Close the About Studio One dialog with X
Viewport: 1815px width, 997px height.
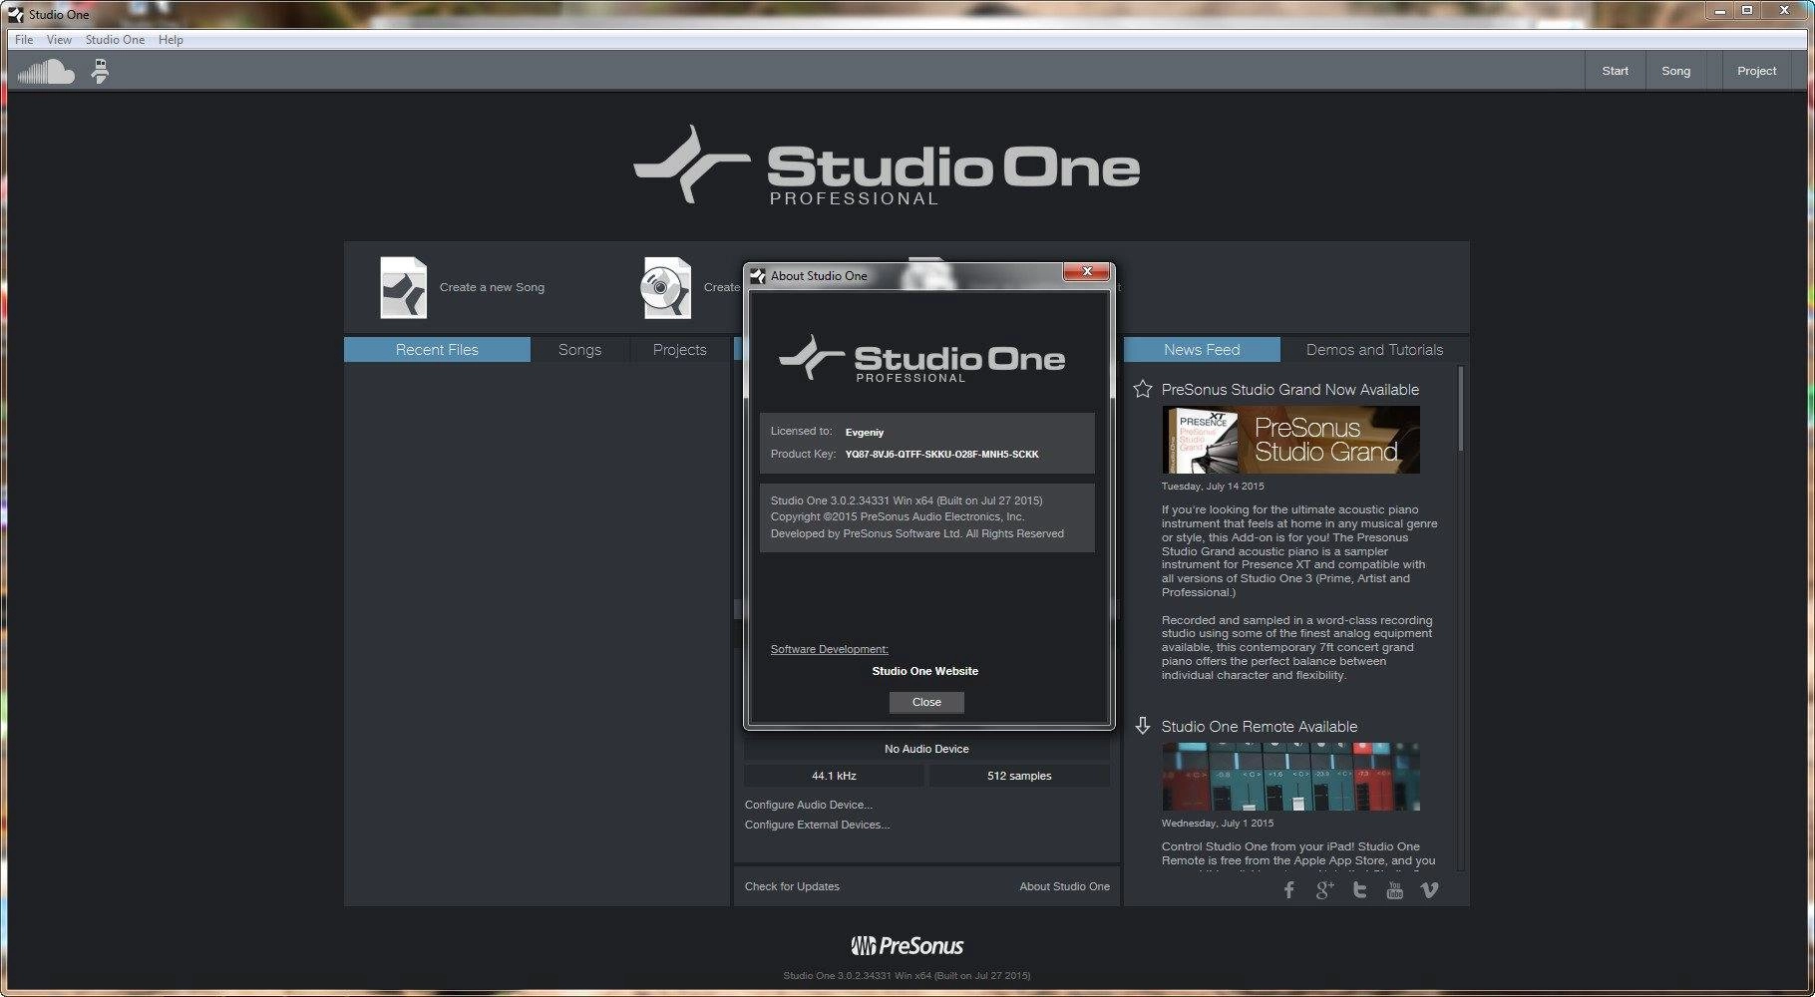[x=1087, y=272]
